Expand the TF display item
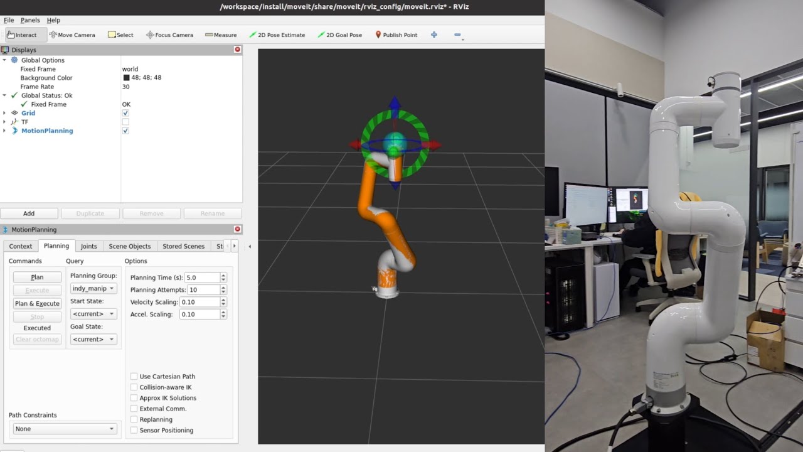This screenshot has width=803, height=452. 4,122
